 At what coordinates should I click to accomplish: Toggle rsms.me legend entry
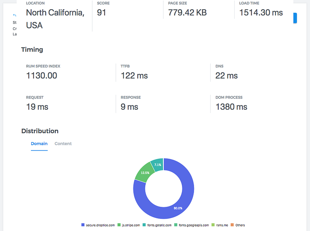pyautogui.click(x=220, y=225)
